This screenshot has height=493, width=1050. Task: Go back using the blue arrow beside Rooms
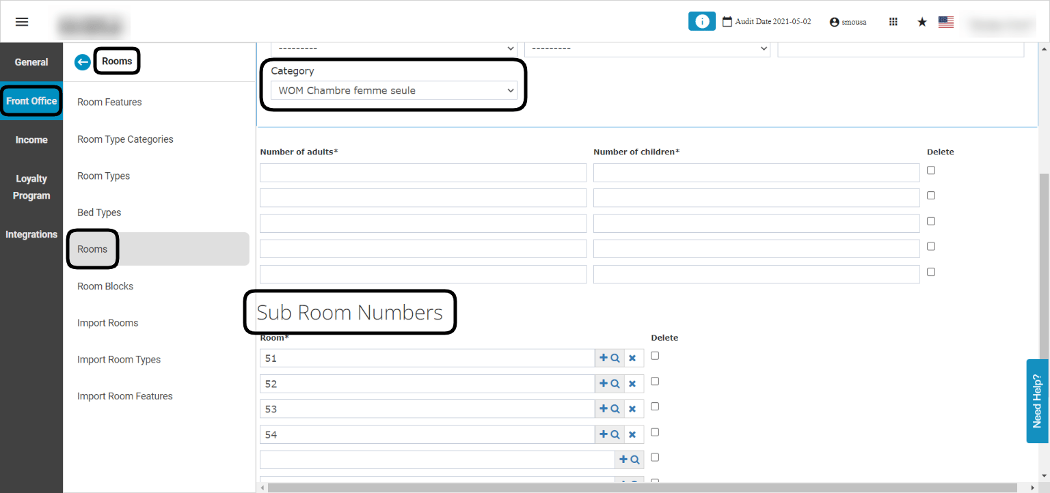coord(83,62)
